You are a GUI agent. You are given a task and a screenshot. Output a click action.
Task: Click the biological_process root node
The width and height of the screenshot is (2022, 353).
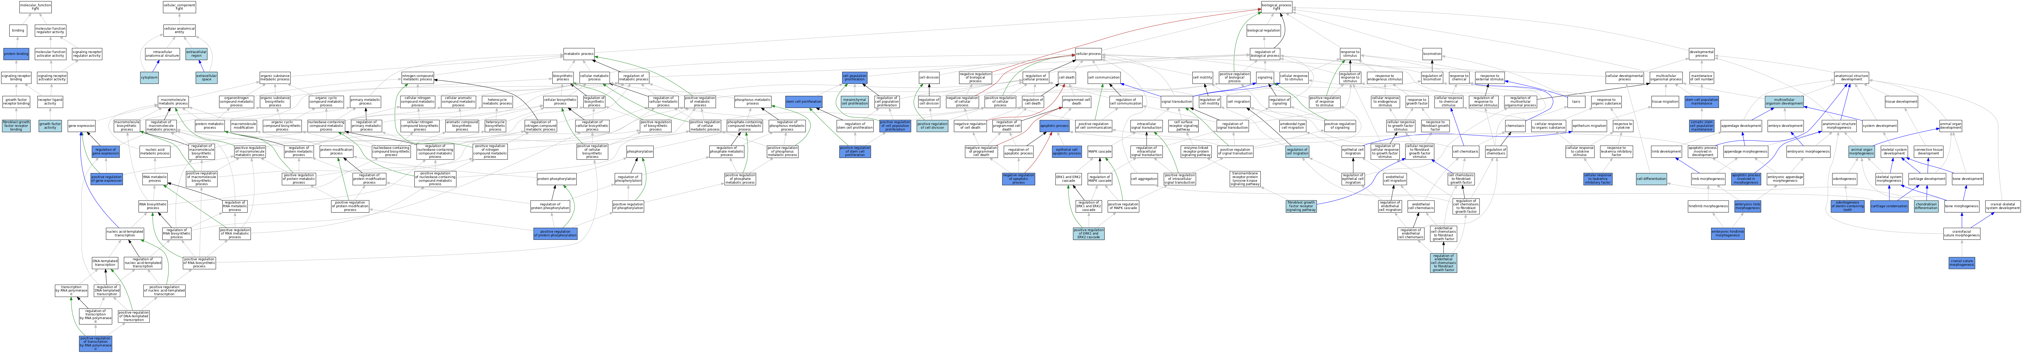point(1276,7)
